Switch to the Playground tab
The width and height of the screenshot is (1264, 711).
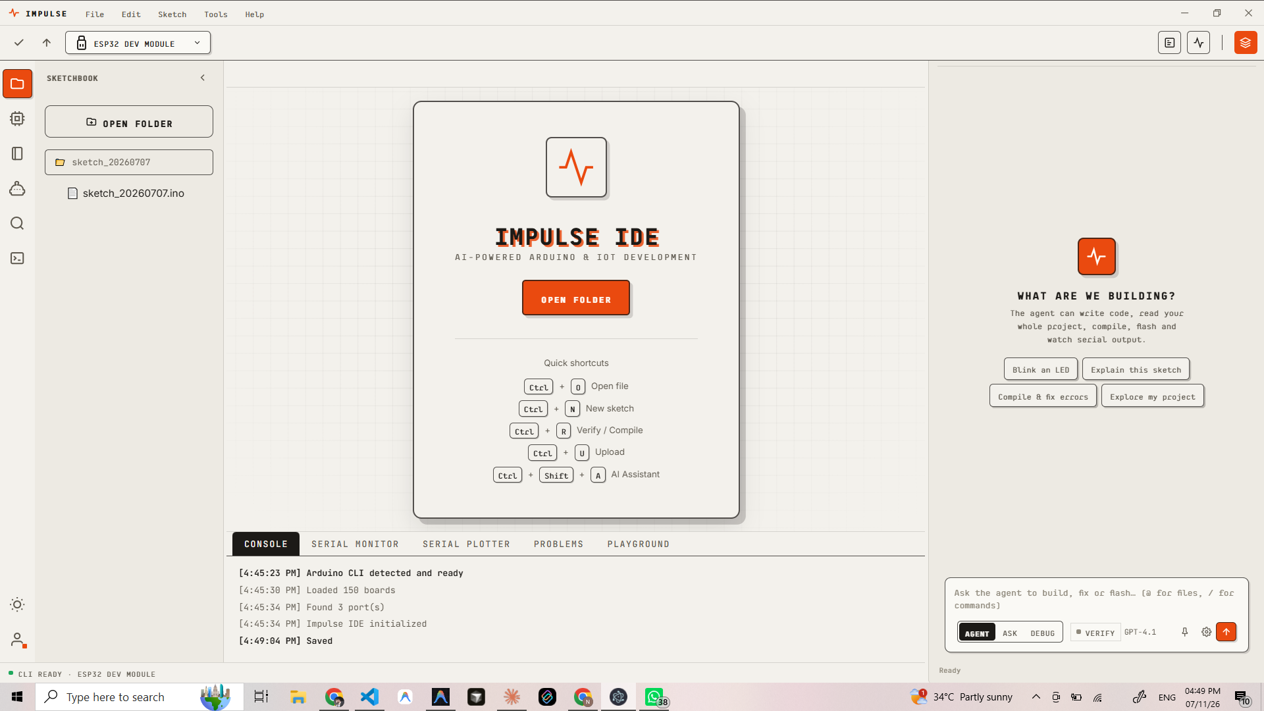pyautogui.click(x=638, y=544)
